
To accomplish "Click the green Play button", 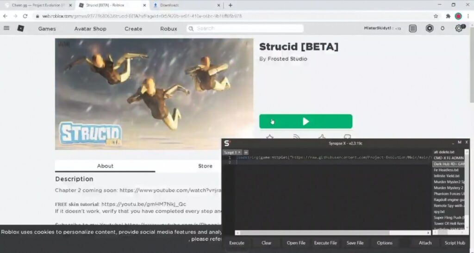I will pyautogui.click(x=306, y=121).
